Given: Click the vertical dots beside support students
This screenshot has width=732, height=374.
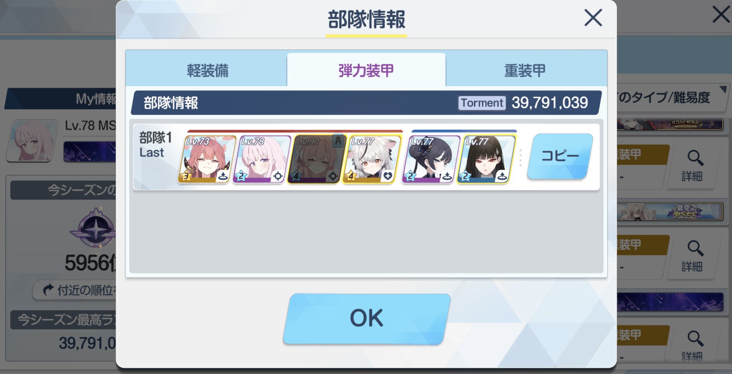Looking at the screenshot, I should click(521, 158).
